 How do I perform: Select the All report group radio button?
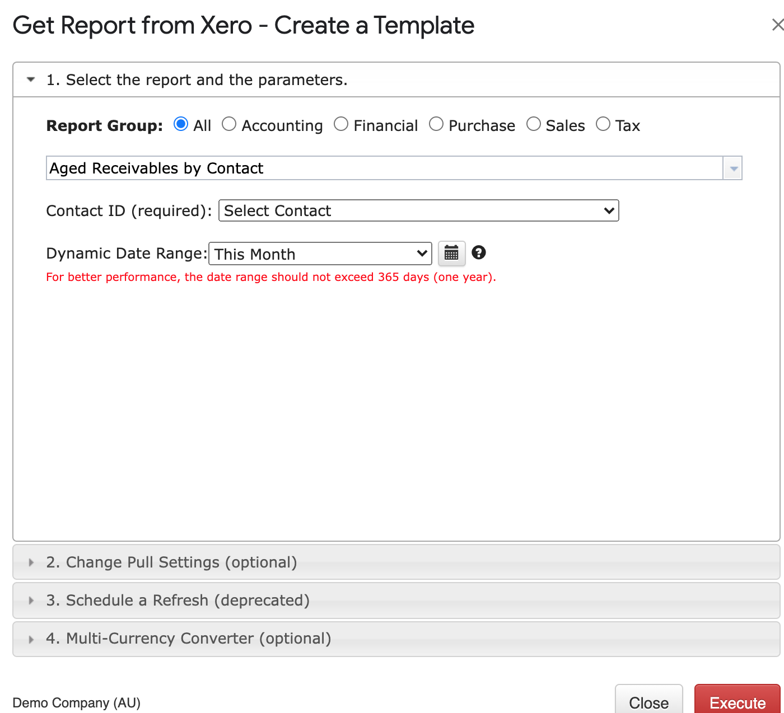click(181, 124)
